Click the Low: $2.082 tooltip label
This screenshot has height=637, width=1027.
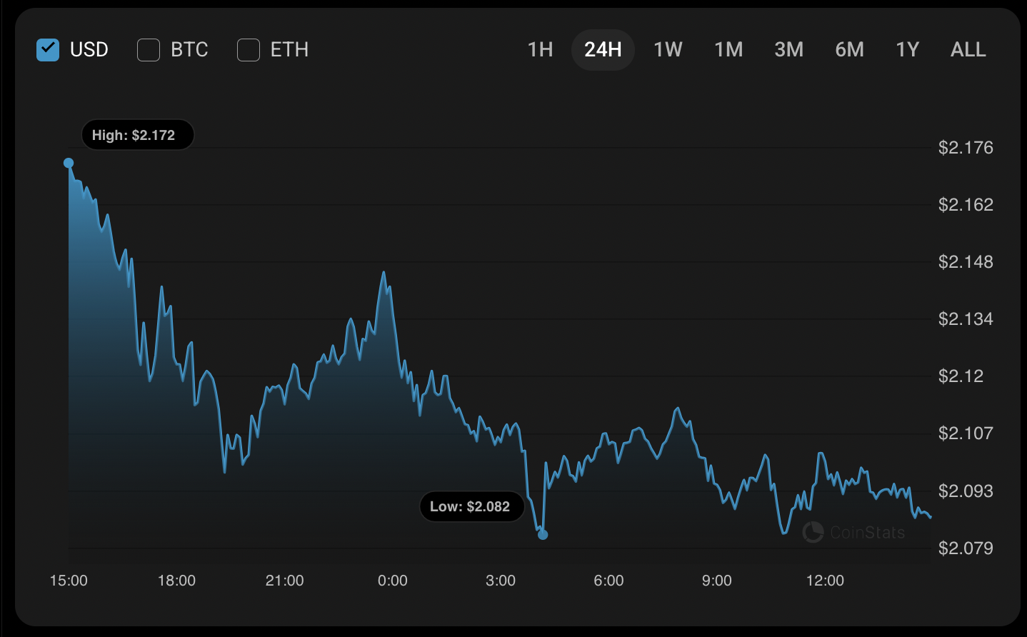(x=471, y=507)
